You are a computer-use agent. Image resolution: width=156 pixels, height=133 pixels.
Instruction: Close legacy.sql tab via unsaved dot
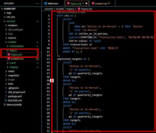(86, 3)
